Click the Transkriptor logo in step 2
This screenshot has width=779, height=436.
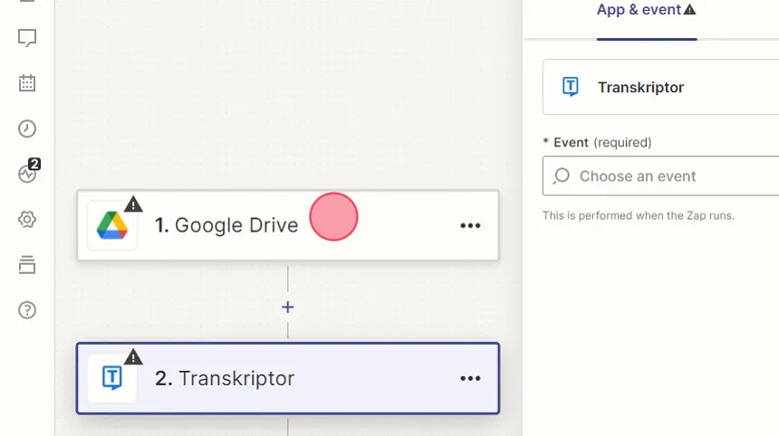(112, 378)
